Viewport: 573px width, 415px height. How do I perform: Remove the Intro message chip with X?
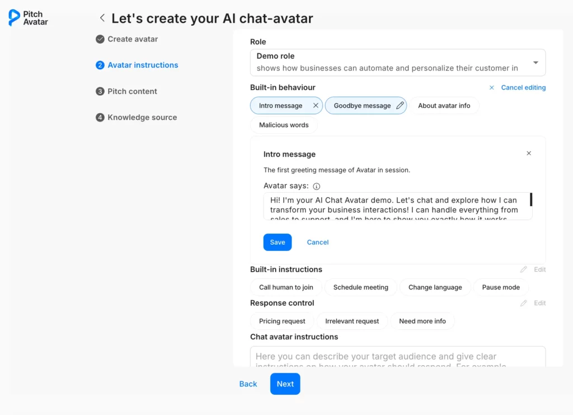pos(316,105)
